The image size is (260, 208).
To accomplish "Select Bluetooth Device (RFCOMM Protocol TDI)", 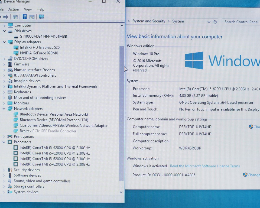I will point(54,120).
